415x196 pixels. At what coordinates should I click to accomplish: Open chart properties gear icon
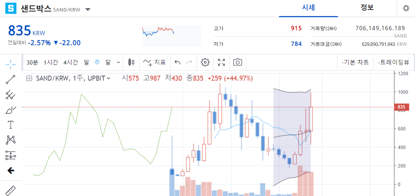pos(205,62)
